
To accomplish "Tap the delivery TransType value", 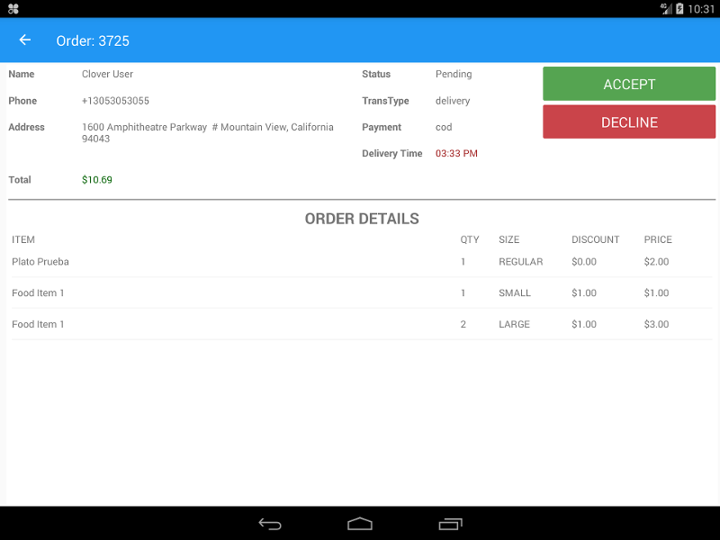I will (453, 101).
